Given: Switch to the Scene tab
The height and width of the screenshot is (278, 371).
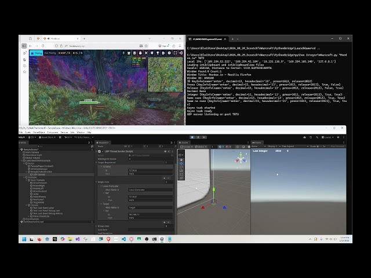Looking at the screenshot, I should point(184,142).
